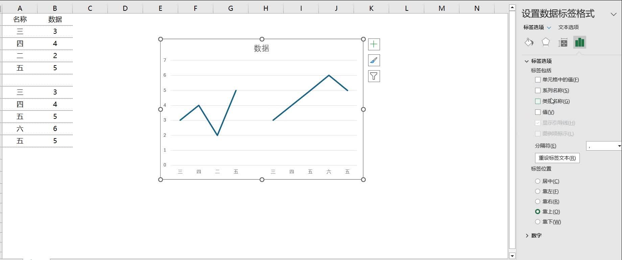Viewport: 622px width, 260px height.
Task: Enable the 单元格中的值 checkbox
Action: point(538,80)
